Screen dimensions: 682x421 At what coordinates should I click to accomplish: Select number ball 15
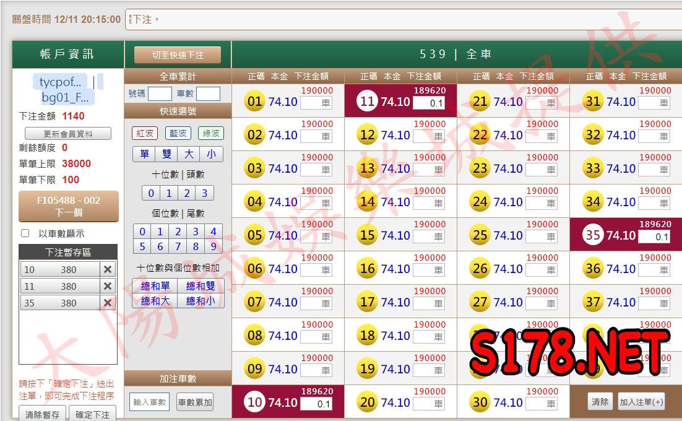click(x=368, y=235)
